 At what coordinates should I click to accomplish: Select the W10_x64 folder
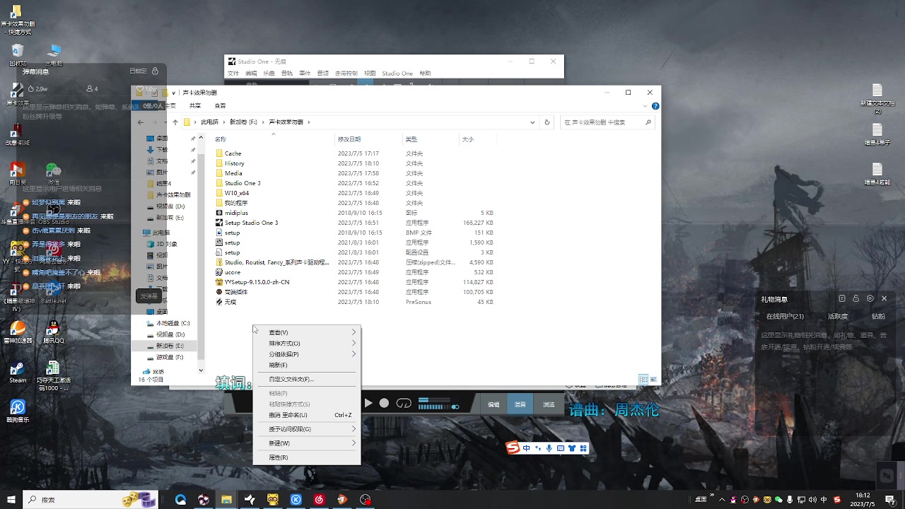pyautogui.click(x=236, y=193)
